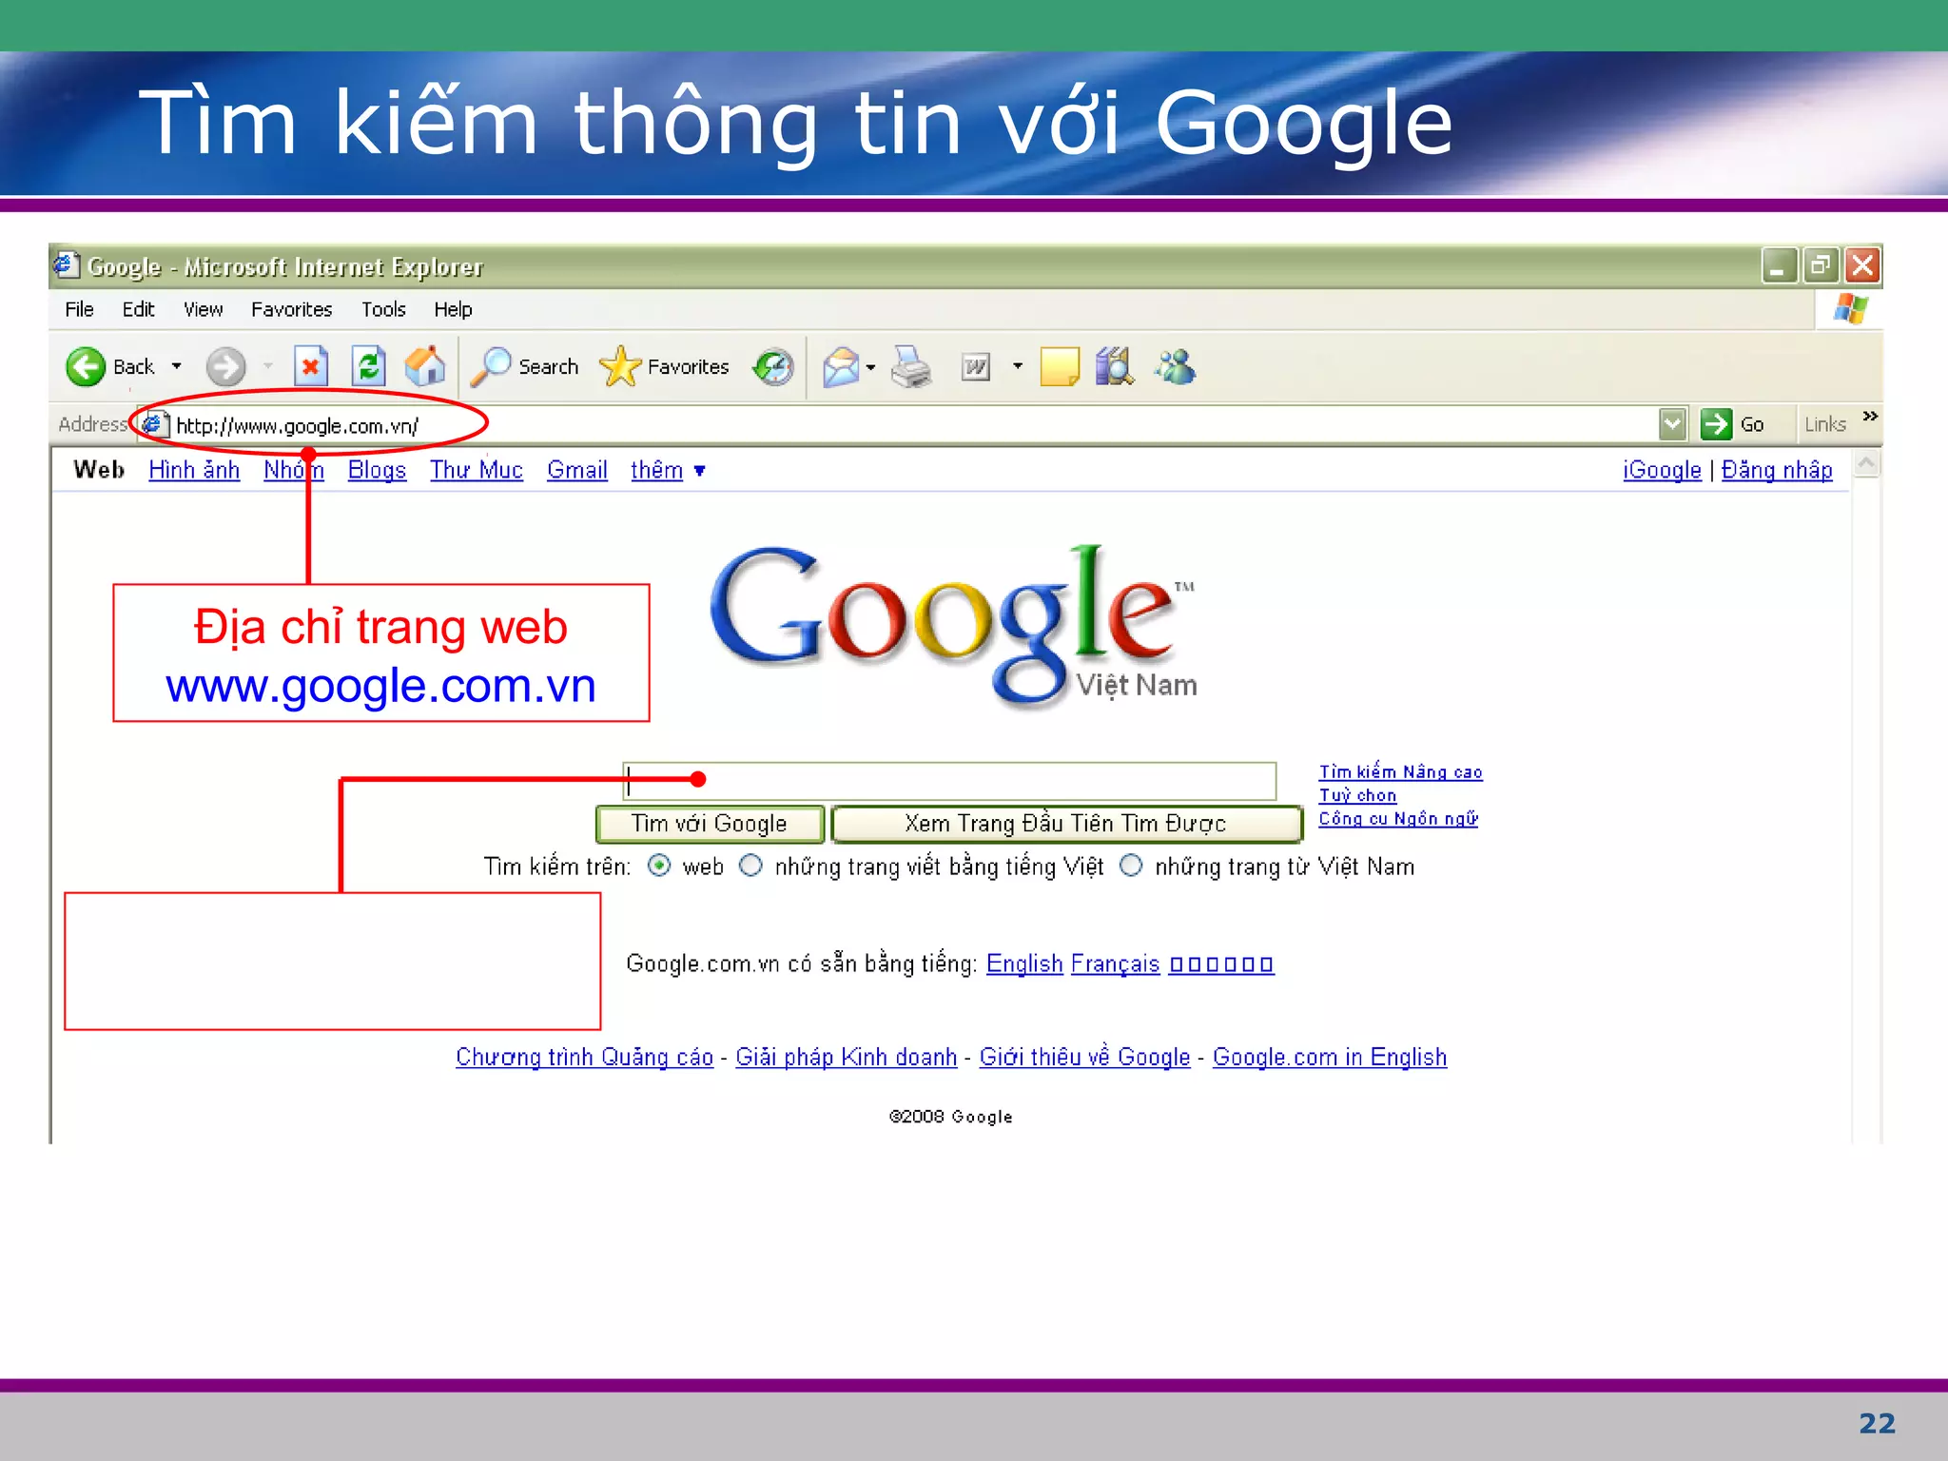Viewport: 1948px width, 1461px height.
Task: Click the Mail envelope icon
Action: pos(841,367)
